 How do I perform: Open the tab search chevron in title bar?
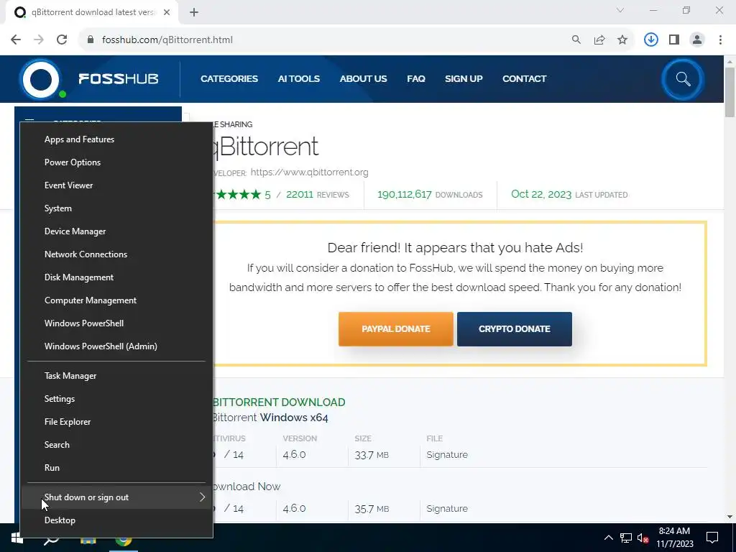click(x=620, y=10)
